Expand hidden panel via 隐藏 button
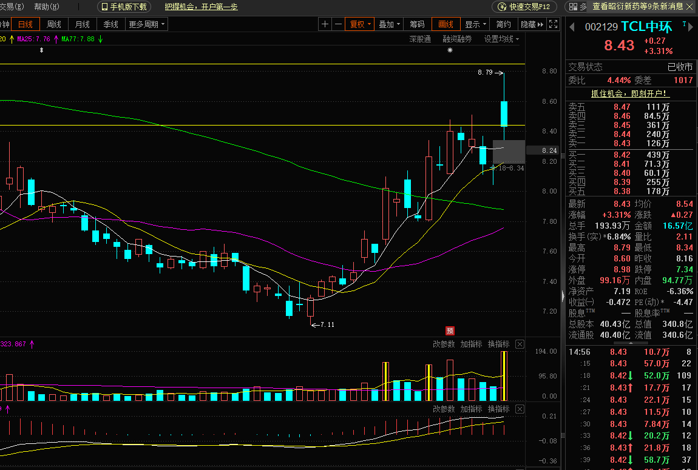The height and width of the screenshot is (470, 698). click(x=532, y=24)
